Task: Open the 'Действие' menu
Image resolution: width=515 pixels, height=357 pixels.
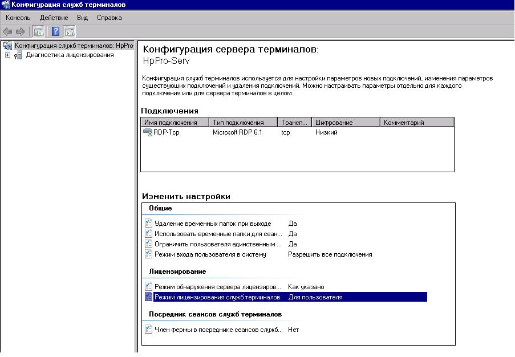Action: [54, 18]
